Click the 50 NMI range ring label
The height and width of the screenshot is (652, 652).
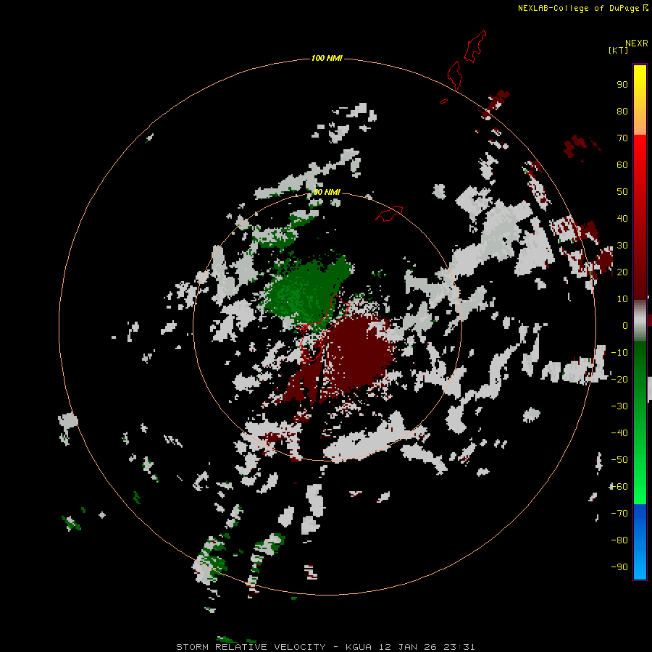327,192
